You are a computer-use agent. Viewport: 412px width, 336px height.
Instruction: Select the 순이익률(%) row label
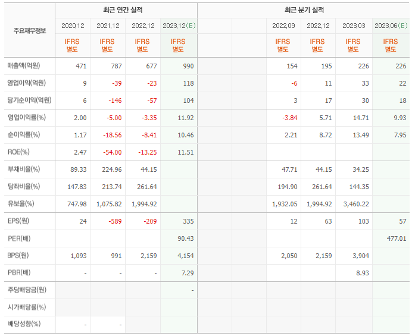pos(24,134)
